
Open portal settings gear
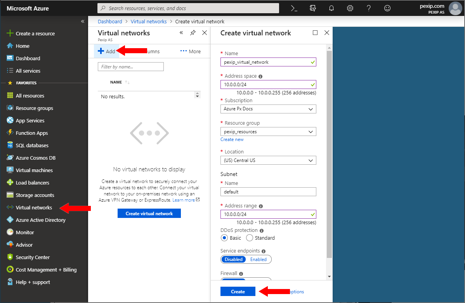tap(350, 8)
